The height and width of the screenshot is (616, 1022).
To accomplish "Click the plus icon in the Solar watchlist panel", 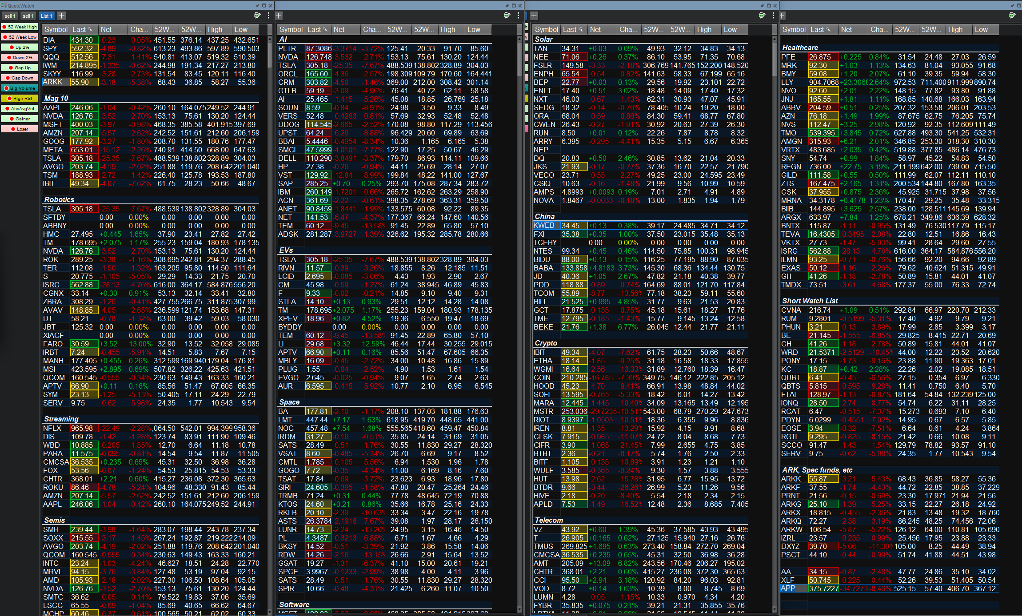I will 534,16.
